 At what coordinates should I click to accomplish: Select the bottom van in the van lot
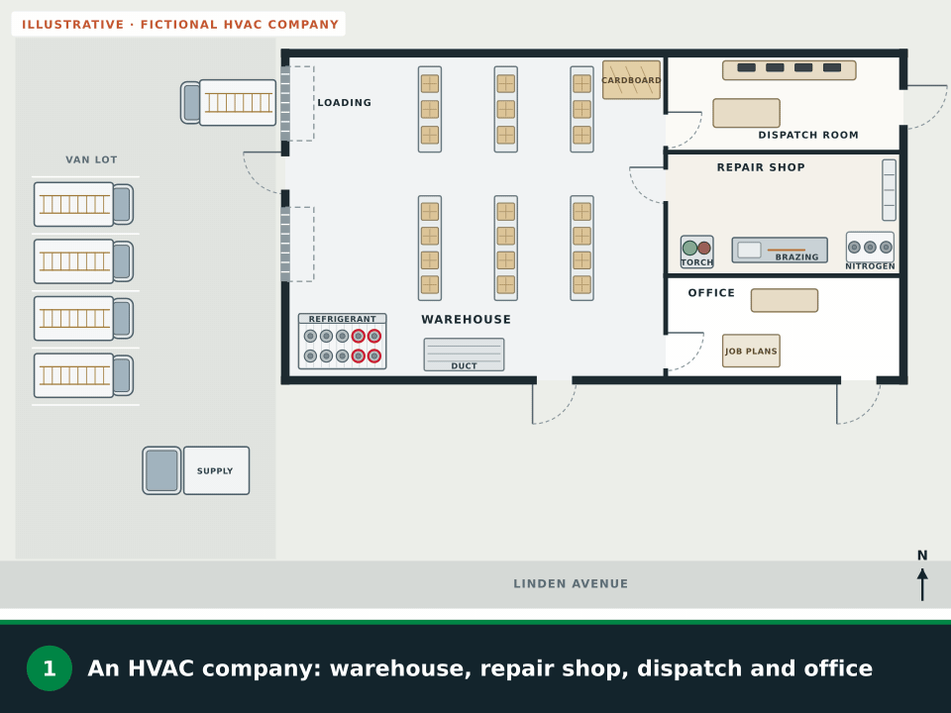(83, 375)
